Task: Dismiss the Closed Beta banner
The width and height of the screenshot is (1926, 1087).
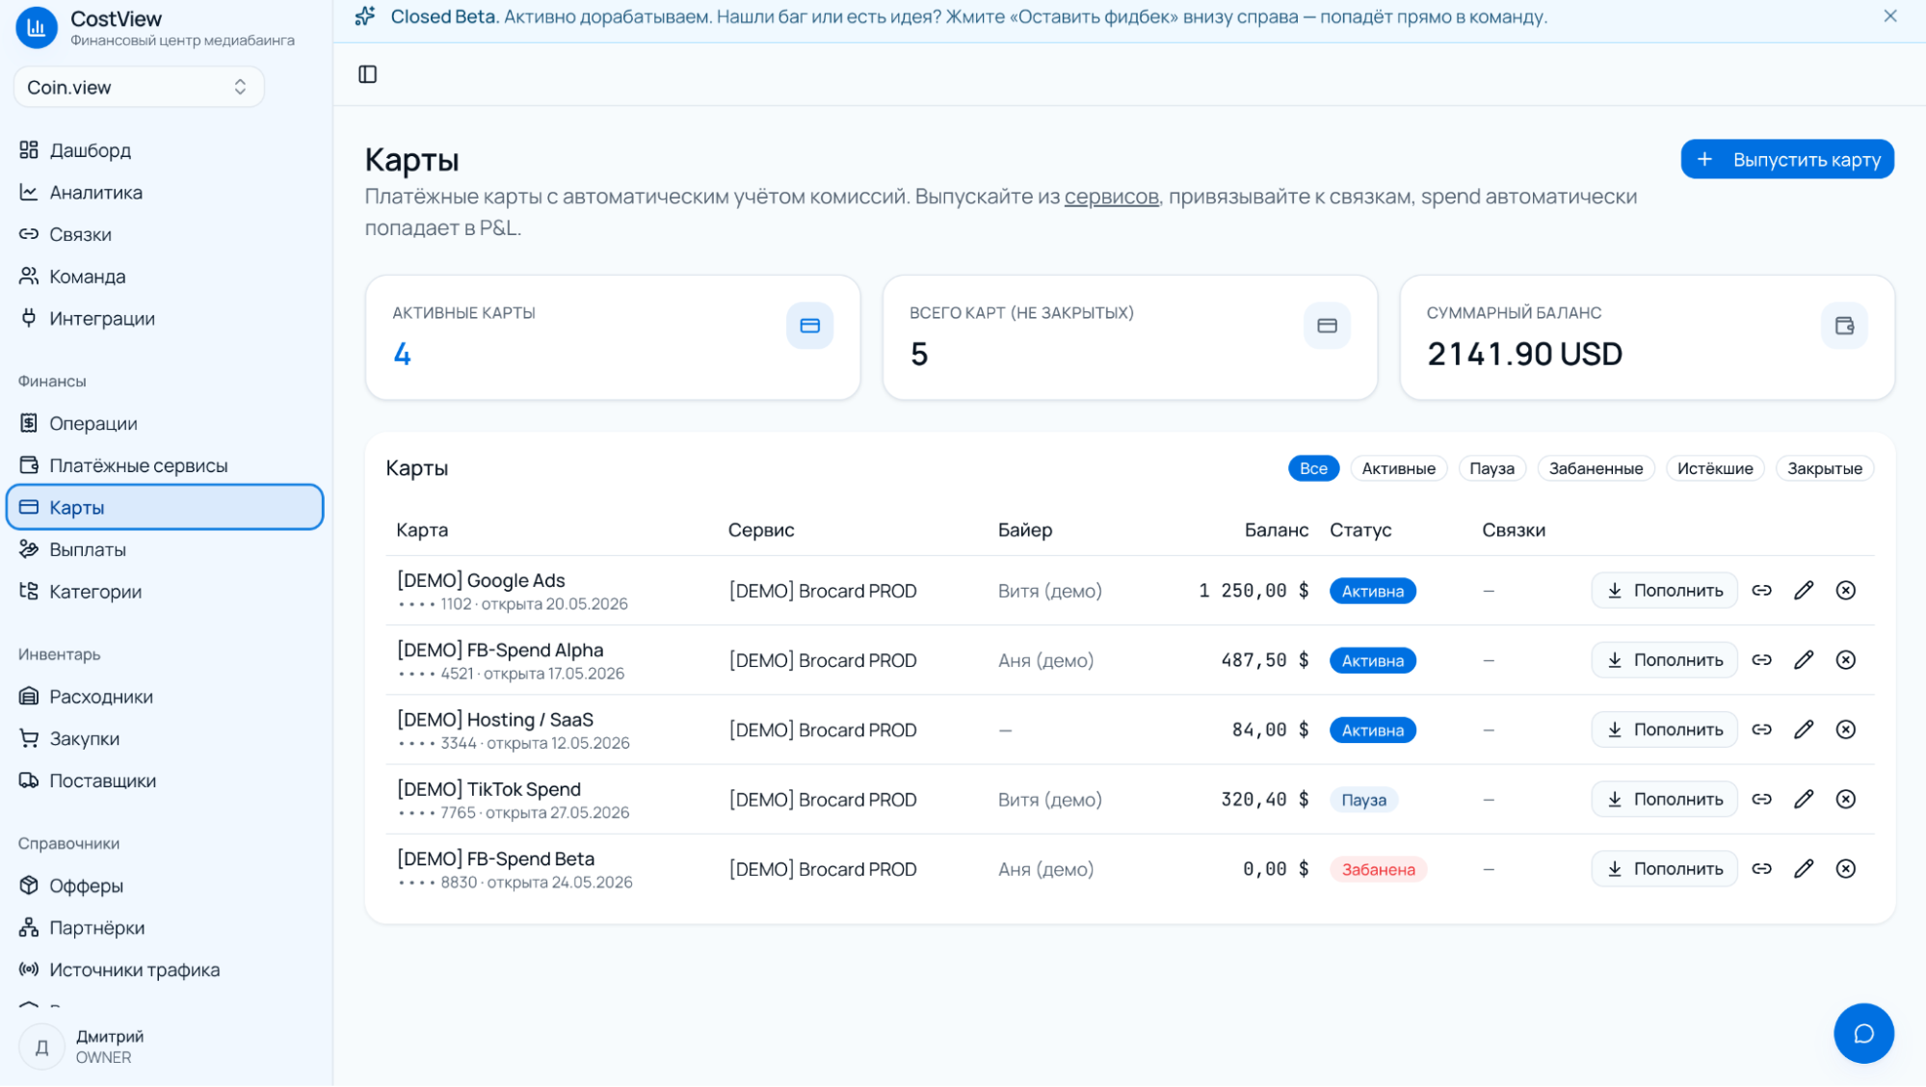Action: (1889, 16)
